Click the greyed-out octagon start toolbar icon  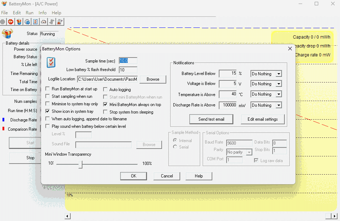pyautogui.click(x=2, y=22)
